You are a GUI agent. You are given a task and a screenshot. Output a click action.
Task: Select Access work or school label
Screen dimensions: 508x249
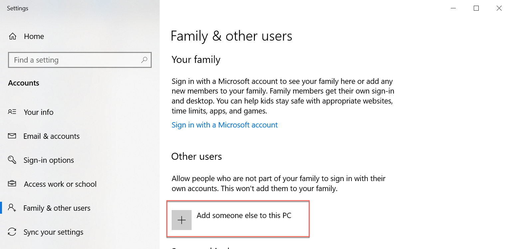[60, 184]
